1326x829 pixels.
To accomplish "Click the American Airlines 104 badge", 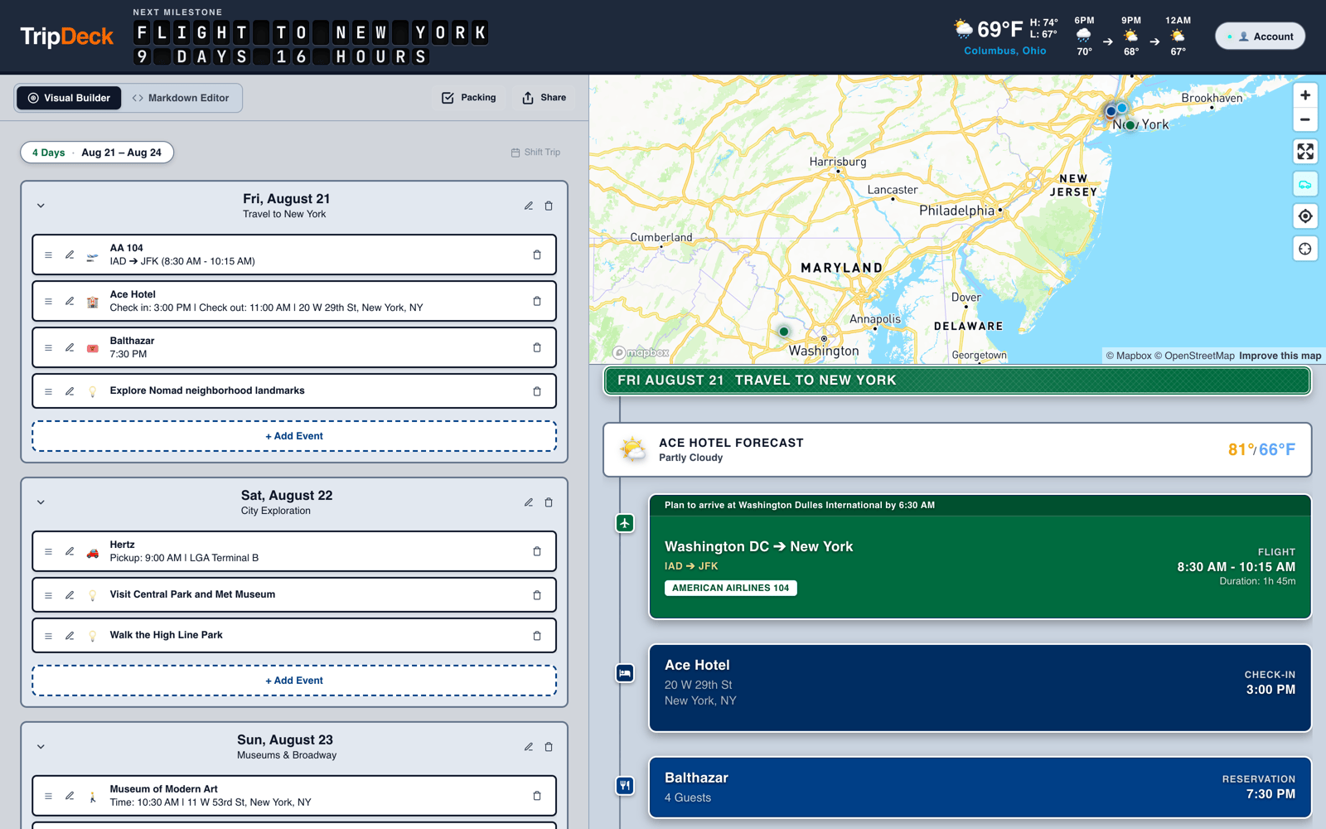I will [730, 588].
